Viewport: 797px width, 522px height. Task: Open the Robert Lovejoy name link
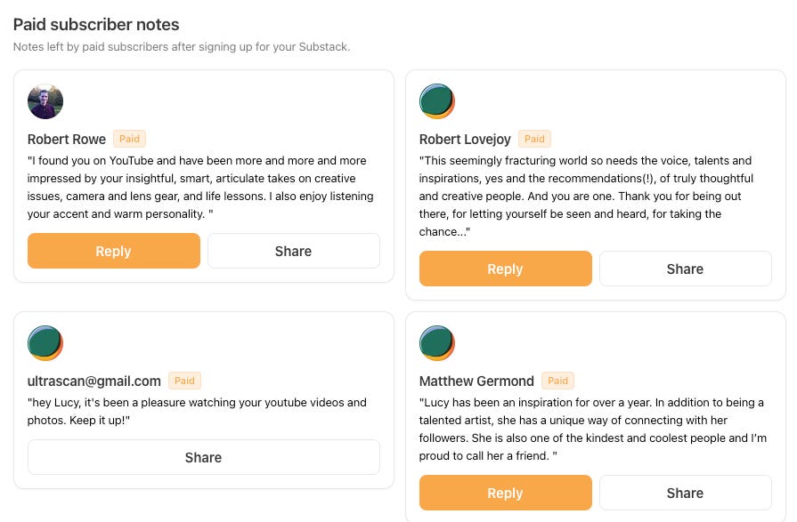coord(465,139)
